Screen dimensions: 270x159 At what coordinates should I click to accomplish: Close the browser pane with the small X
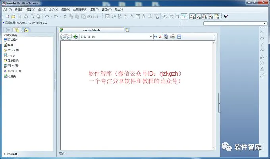click(x=214, y=36)
